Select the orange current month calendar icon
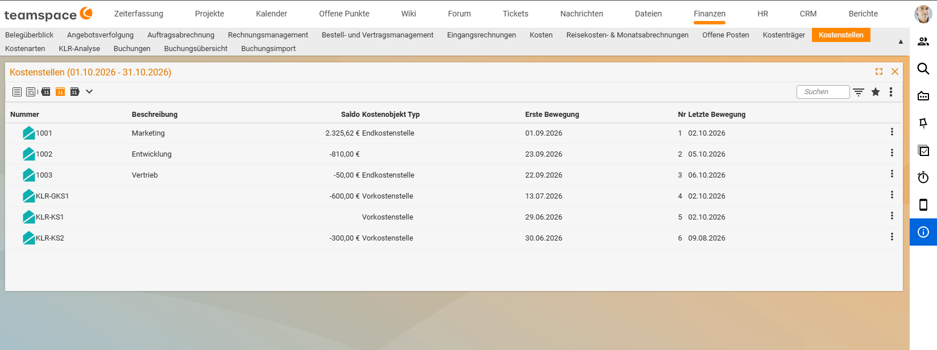 [x=60, y=91]
